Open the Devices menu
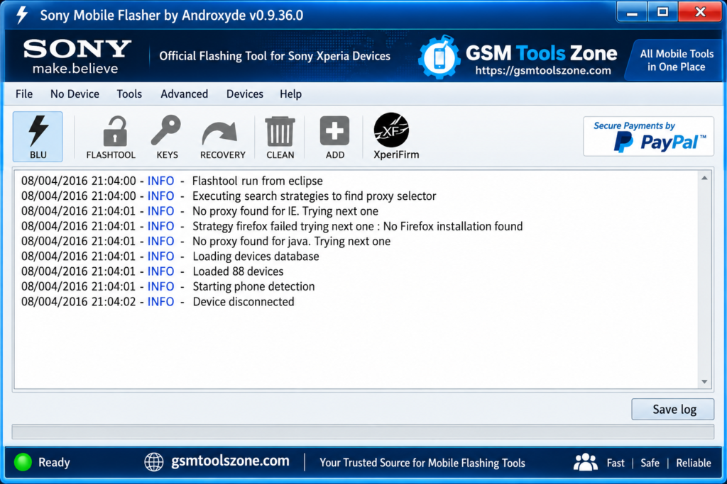 click(x=245, y=94)
